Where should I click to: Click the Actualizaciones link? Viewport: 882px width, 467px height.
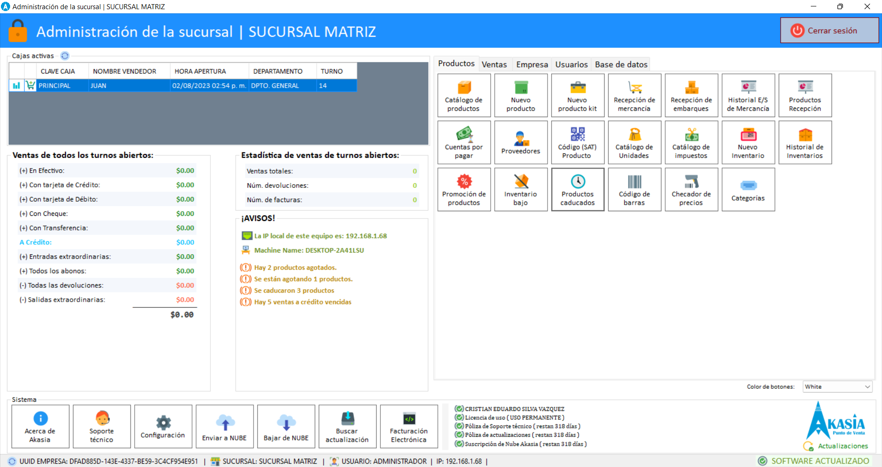pyautogui.click(x=842, y=446)
